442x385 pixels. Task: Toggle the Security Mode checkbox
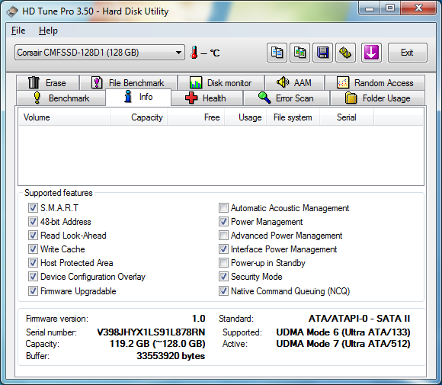(x=223, y=277)
